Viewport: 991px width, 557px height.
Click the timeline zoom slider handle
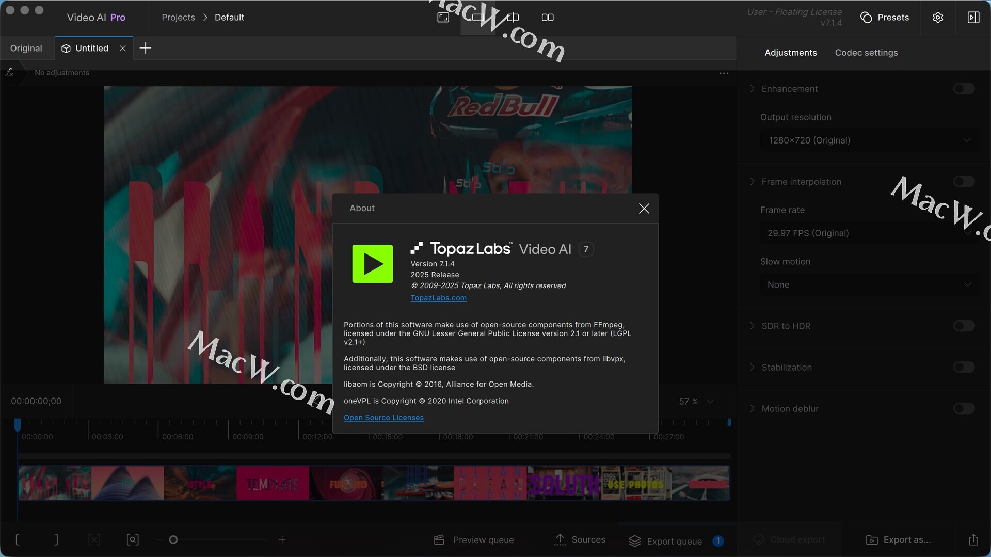click(x=173, y=539)
